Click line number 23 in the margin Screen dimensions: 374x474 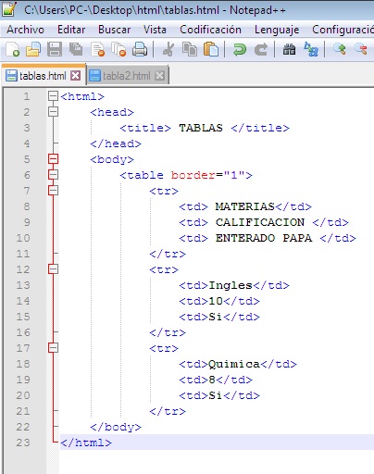pyautogui.click(x=23, y=443)
